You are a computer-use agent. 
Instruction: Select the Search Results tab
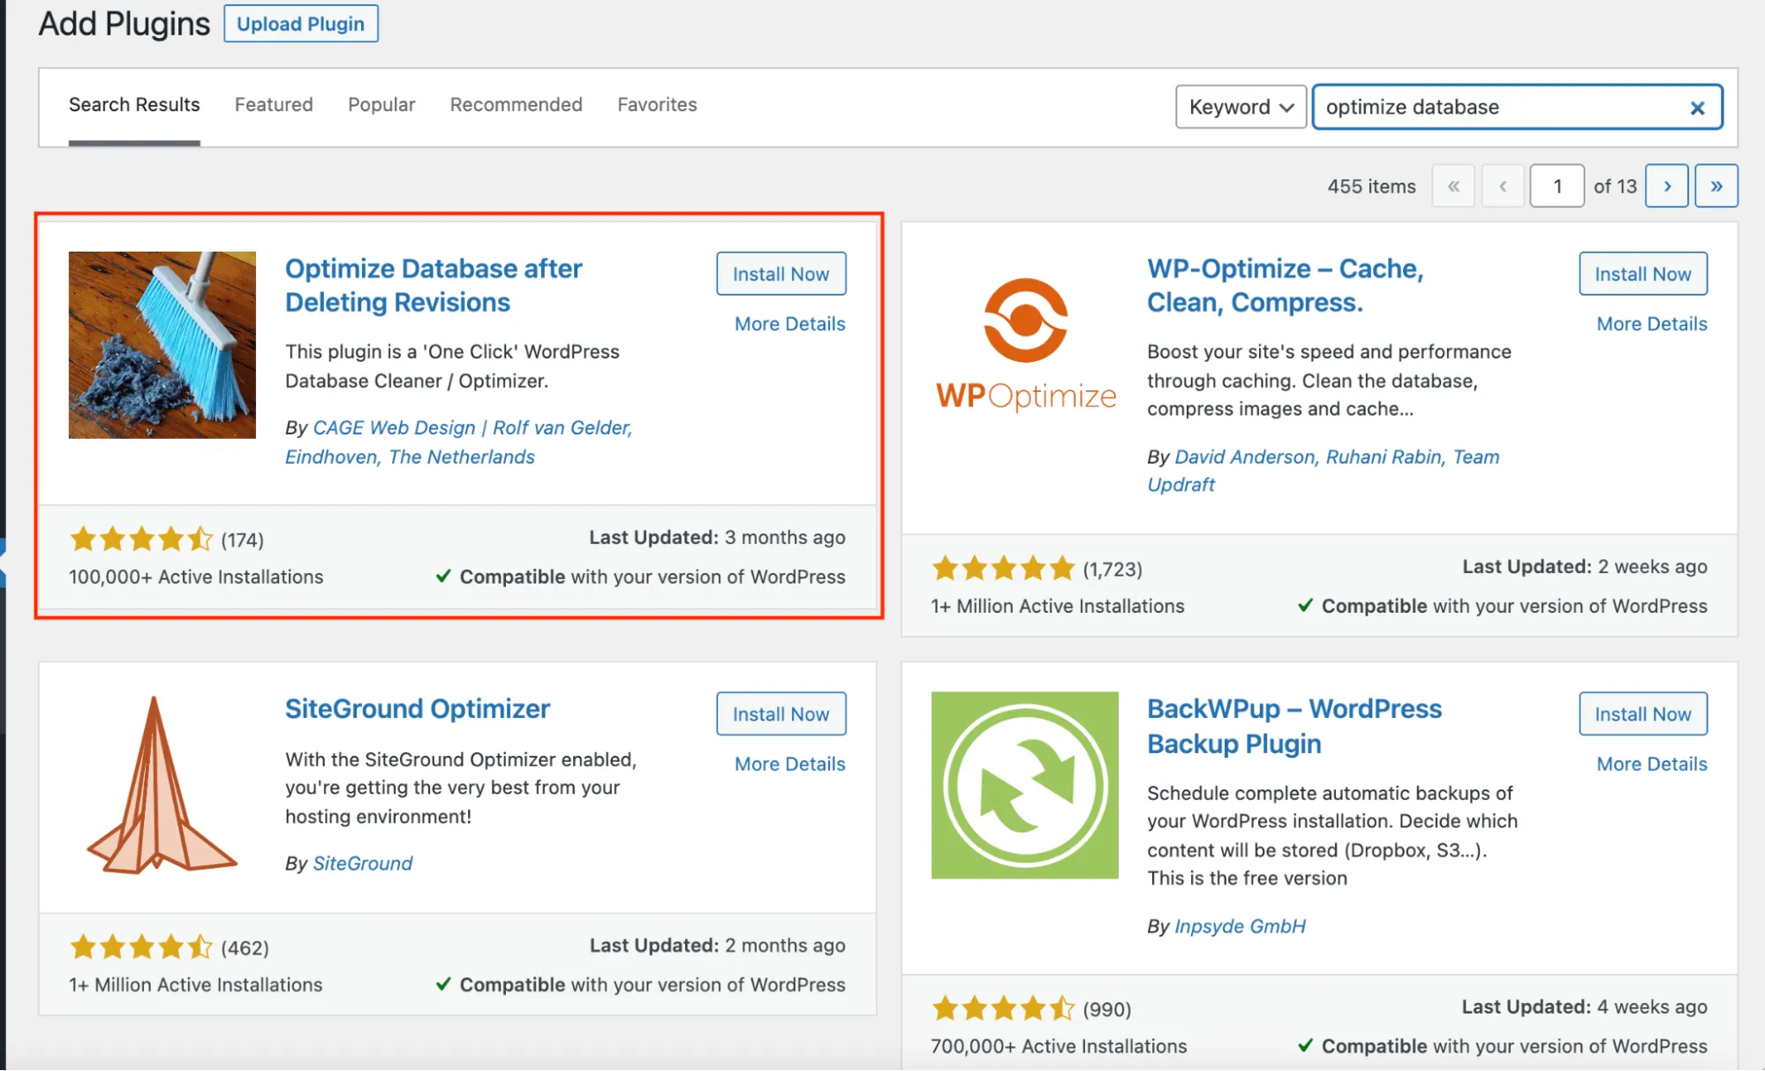[x=134, y=104]
